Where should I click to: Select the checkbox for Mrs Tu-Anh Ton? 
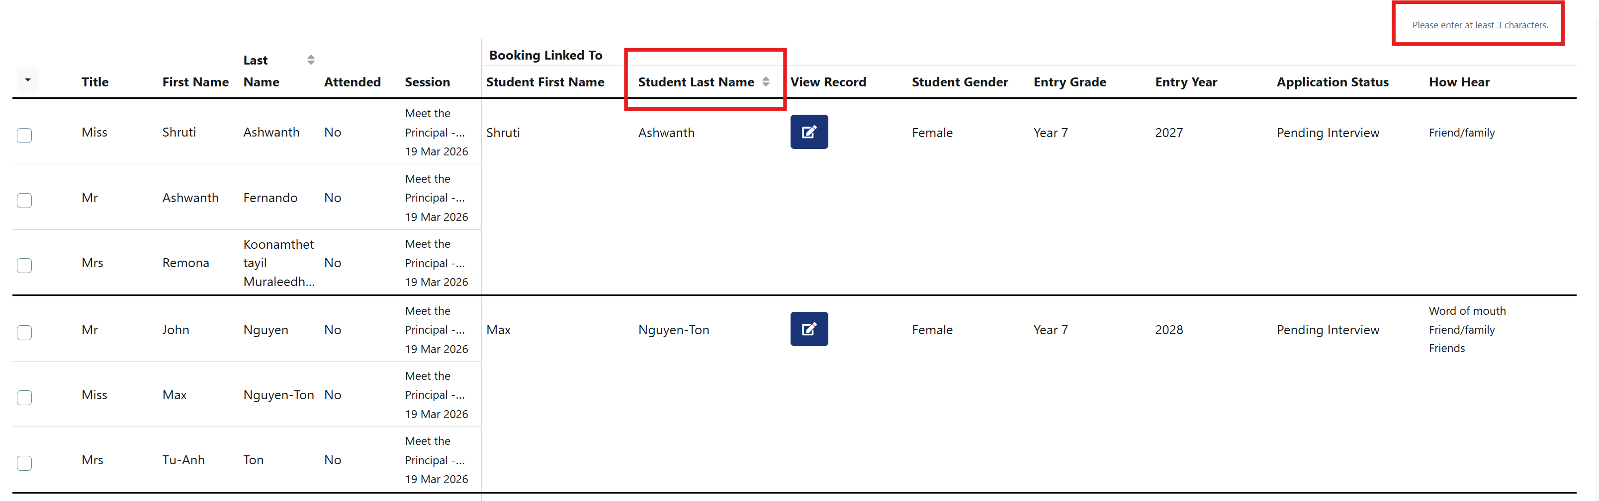point(24,463)
